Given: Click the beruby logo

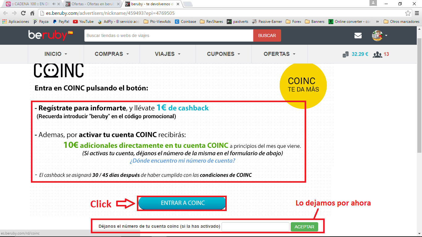Looking at the screenshot, I should tap(49, 35).
